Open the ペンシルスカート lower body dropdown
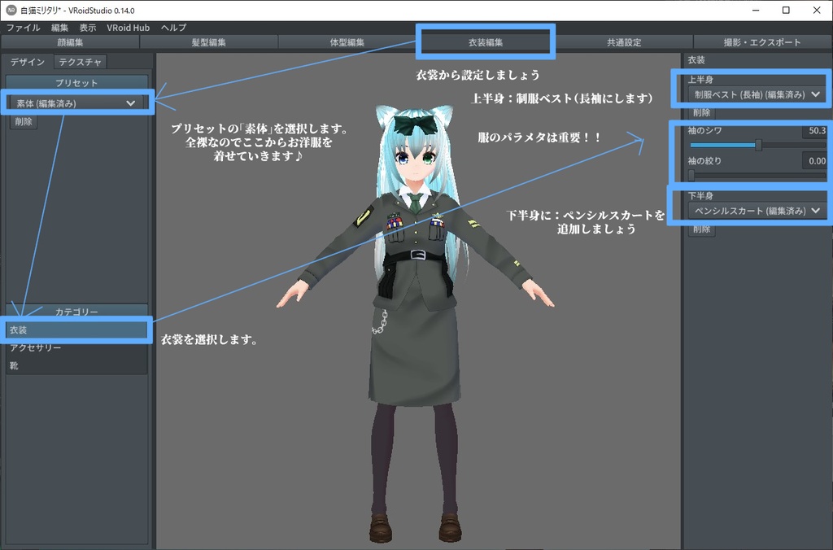Image resolution: width=833 pixels, height=550 pixels. click(x=756, y=210)
